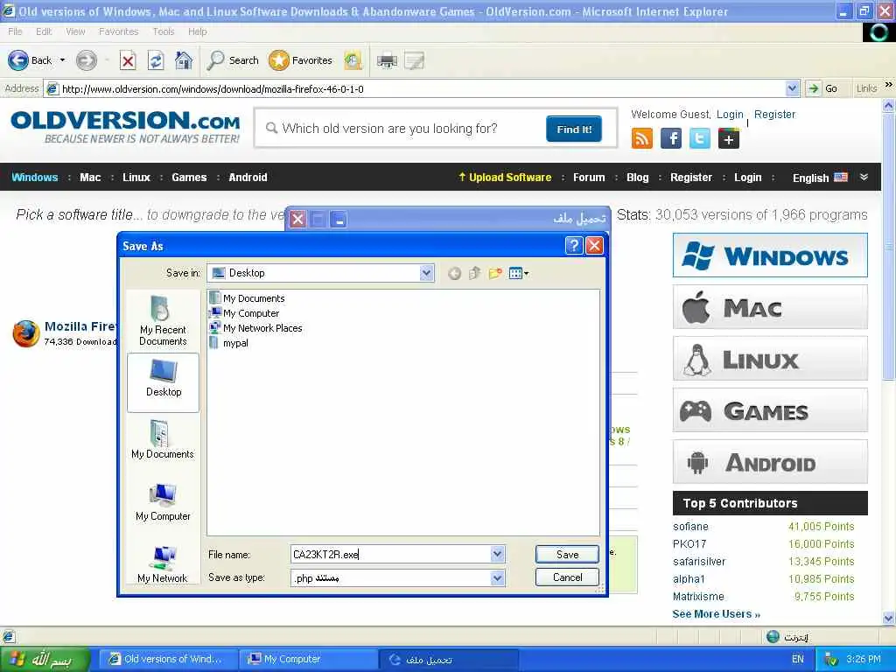Click the RSS feed icon on OldVersion
896x672 pixels.
641,138
